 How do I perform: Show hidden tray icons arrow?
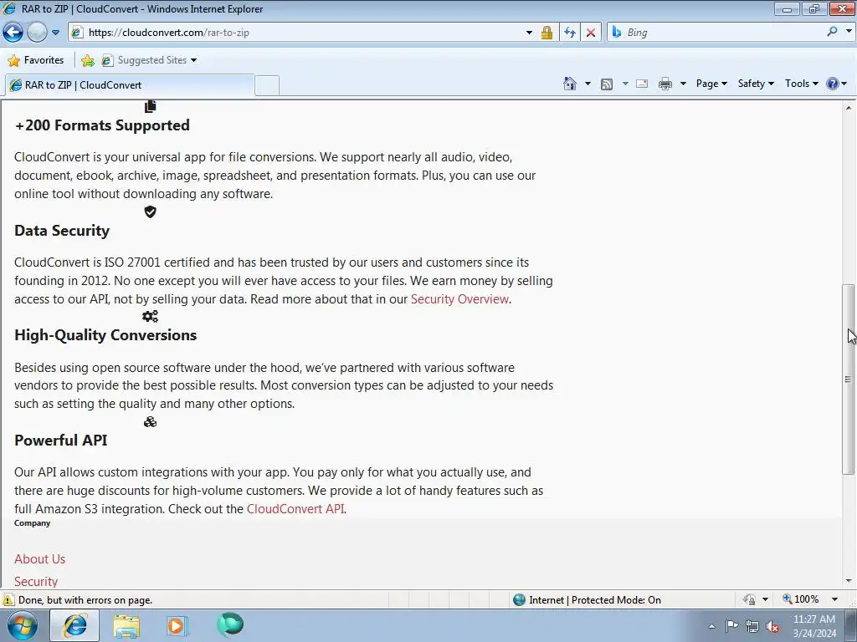[711, 626]
